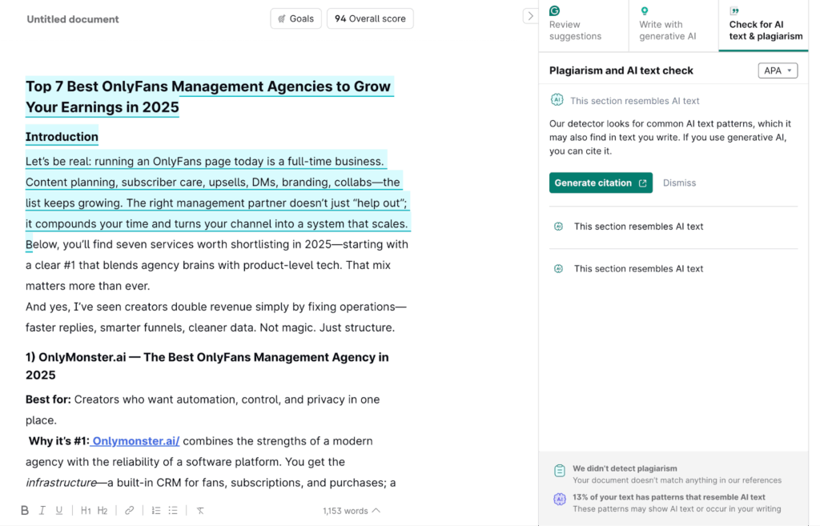Create a numbered list

point(156,510)
